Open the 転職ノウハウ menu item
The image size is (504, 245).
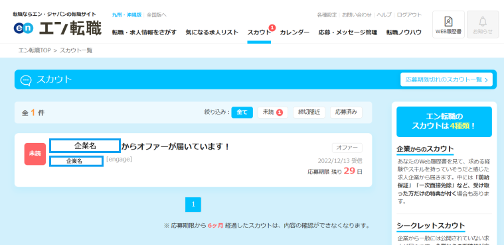click(x=404, y=32)
